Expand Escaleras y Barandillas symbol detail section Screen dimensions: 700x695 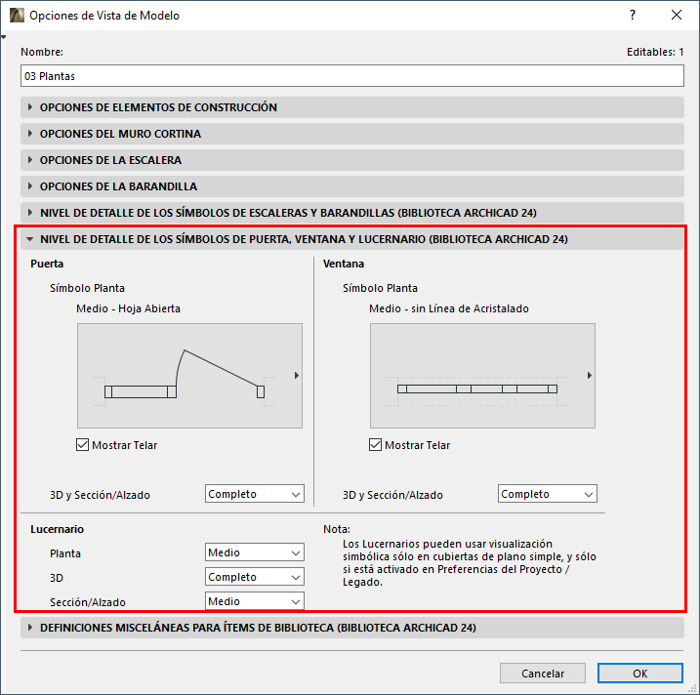pyautogui.click(x=351, y=213)
